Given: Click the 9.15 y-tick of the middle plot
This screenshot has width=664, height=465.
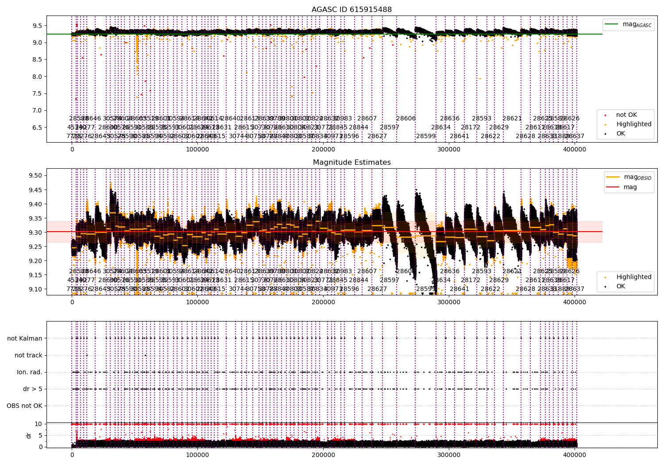Looking at the screenshot, I should [x=35, y=275].
